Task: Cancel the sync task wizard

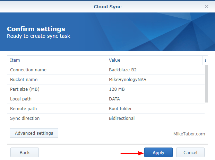Action: point(190,152)
